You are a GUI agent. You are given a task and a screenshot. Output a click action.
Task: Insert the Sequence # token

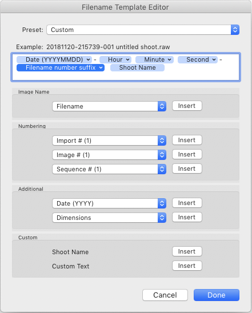pos(187,168)
